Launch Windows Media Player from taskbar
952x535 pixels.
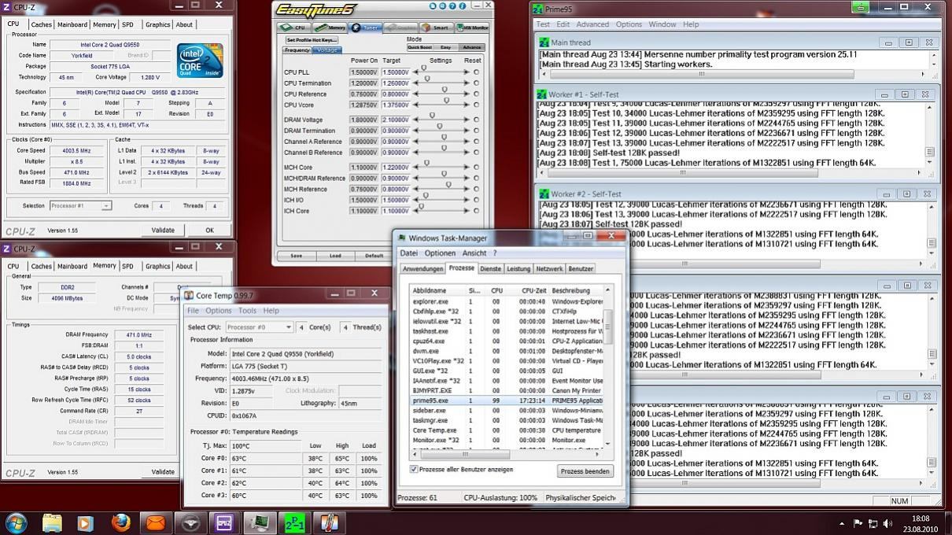(85, 522)
